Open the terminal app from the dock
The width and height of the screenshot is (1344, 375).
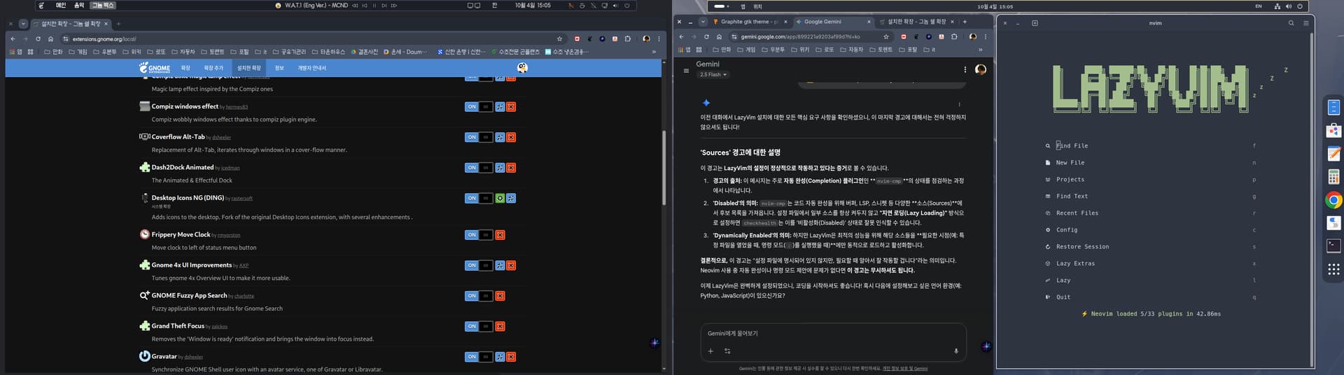1333,246
